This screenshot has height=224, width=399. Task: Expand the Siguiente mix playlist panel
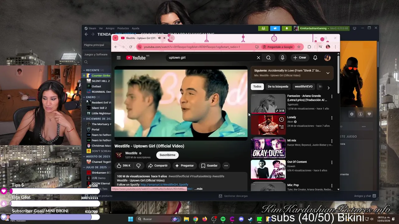tap(328, 73)
